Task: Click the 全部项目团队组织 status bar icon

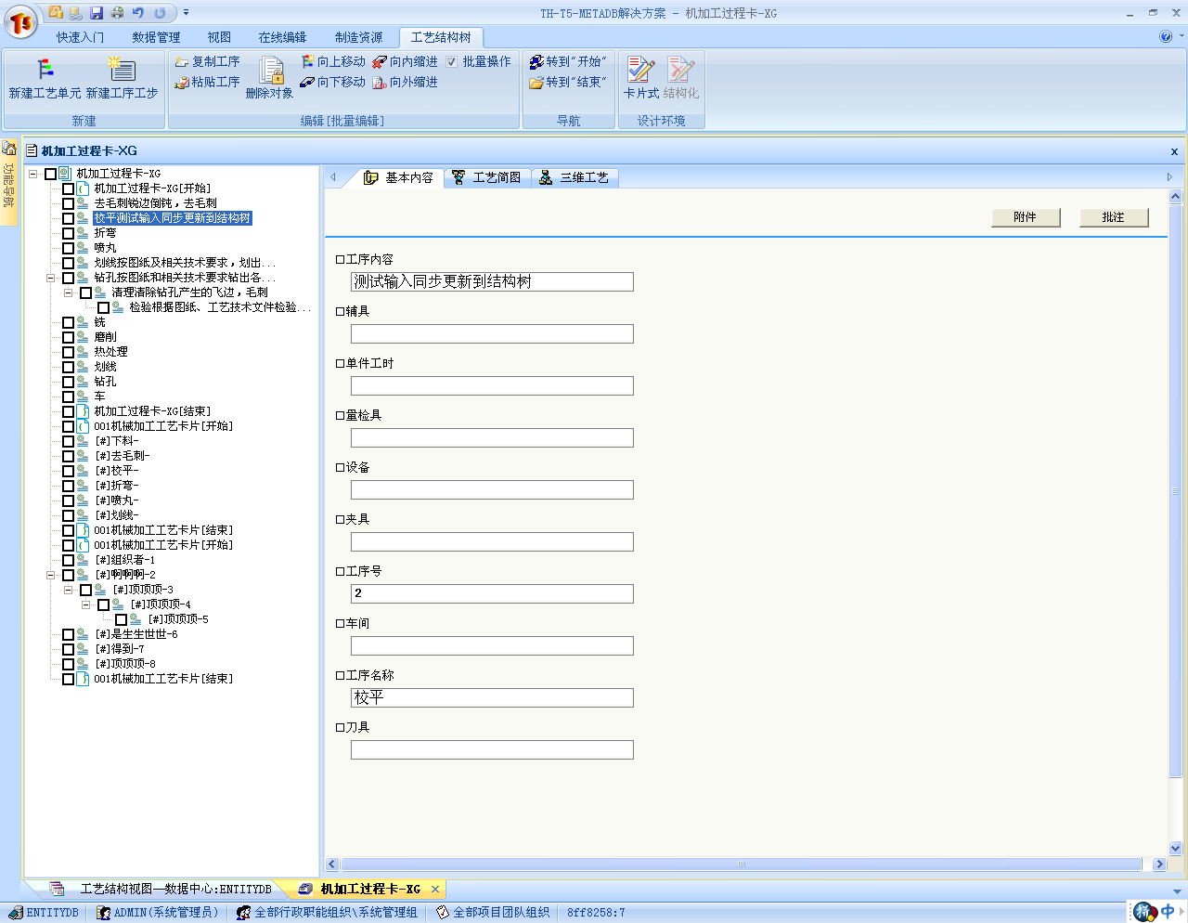Action: pyautogui.click(x=443, y=913)
